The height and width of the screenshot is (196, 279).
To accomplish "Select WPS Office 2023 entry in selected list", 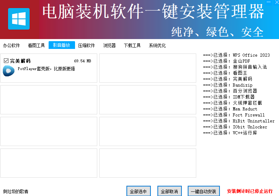I will pyautogui.click(x=236, y=55).
